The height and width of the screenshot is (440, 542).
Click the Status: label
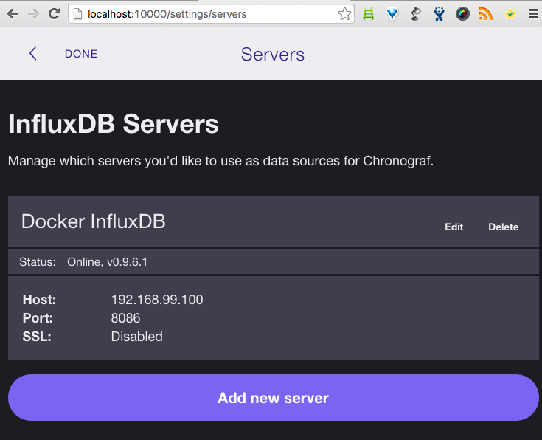pos(38,262)
